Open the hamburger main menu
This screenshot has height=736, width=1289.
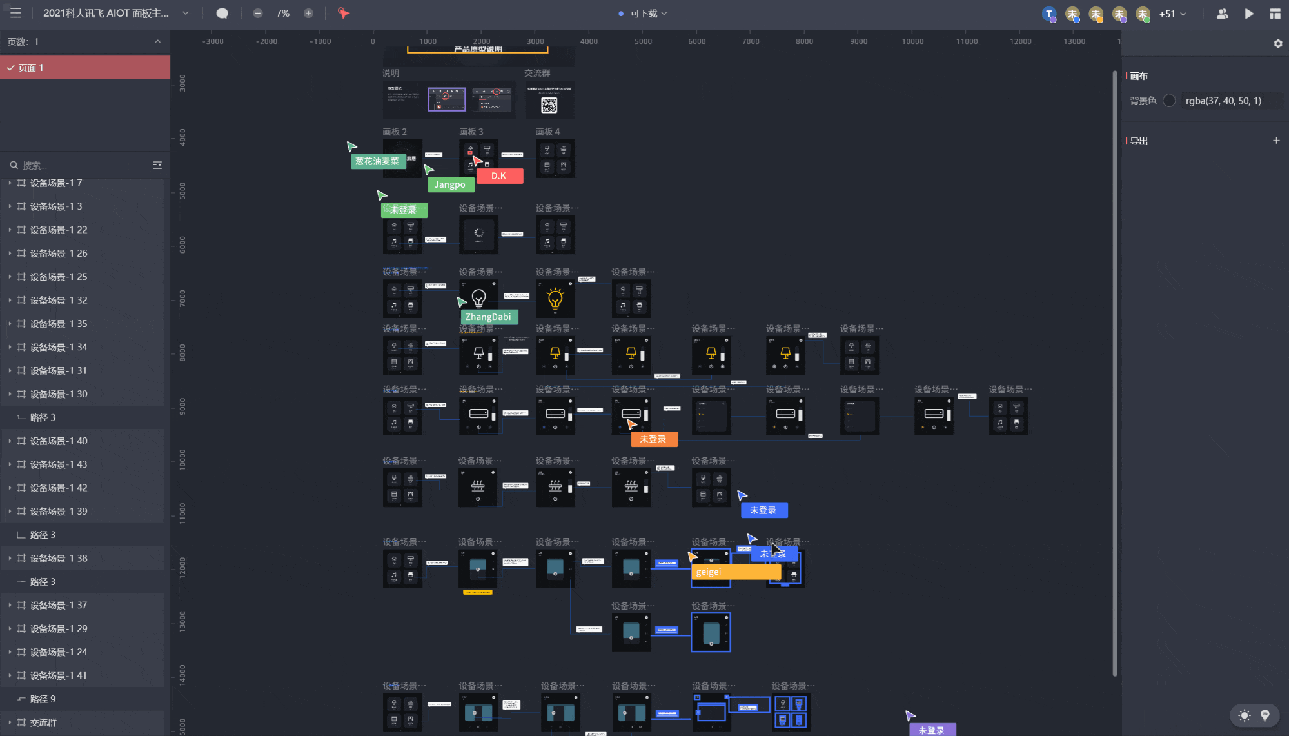point(15,13)
